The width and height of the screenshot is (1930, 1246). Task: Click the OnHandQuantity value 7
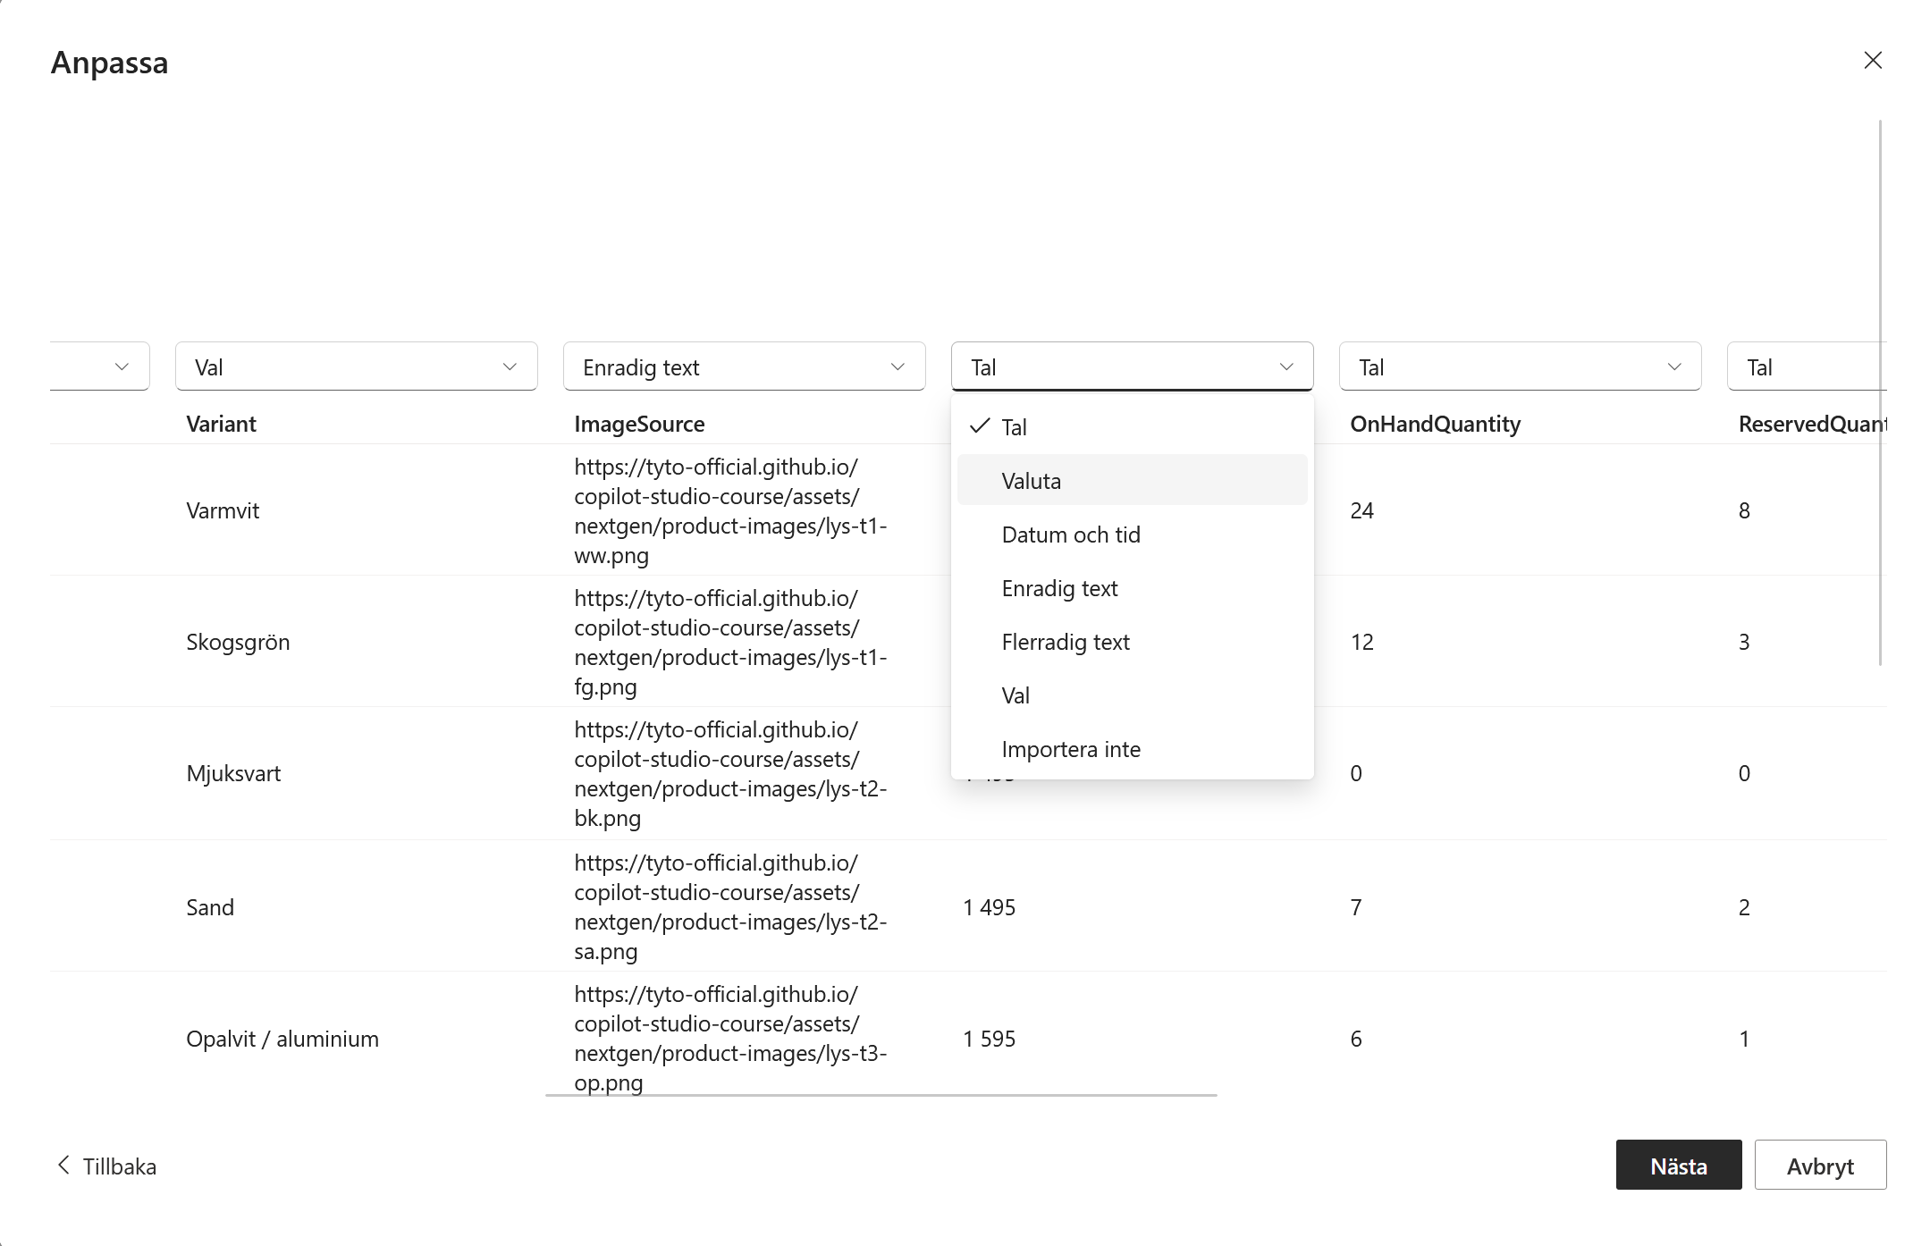tap(1356, 907)
